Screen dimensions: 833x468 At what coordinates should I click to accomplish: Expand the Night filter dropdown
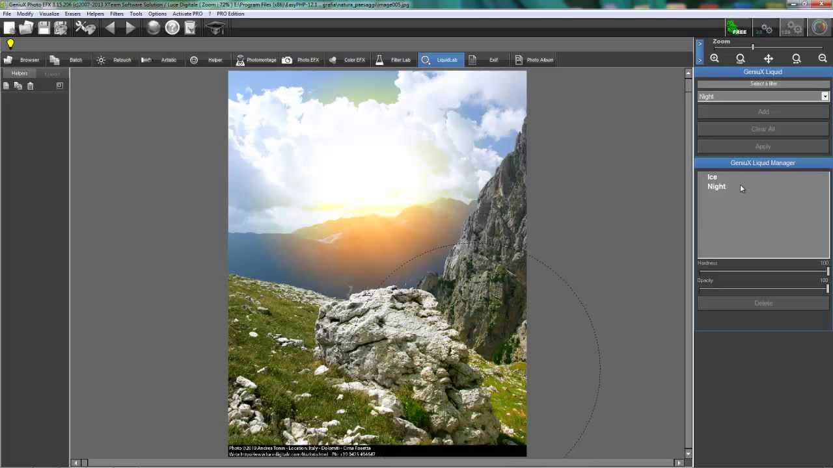[825, 96]
